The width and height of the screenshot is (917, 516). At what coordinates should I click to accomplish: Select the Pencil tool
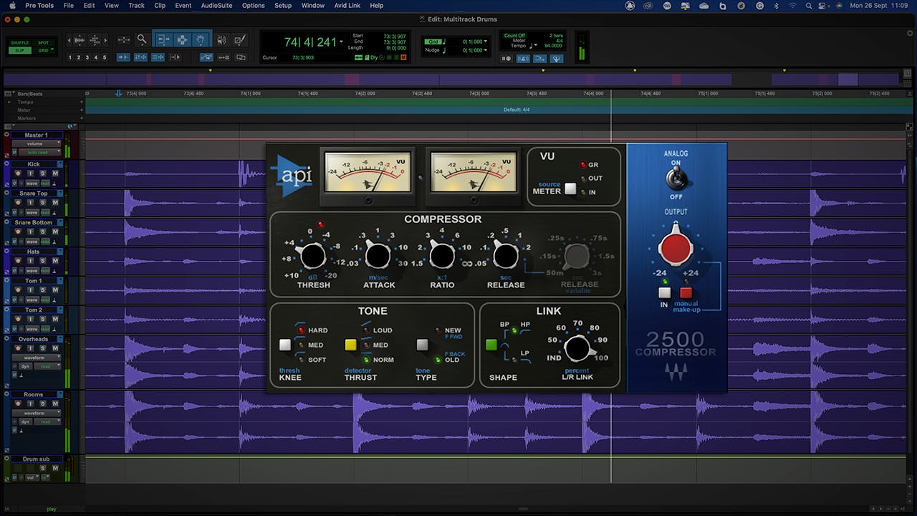[240, 40]
